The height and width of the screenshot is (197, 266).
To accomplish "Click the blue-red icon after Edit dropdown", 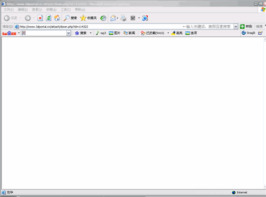I will tap(145, 18).
